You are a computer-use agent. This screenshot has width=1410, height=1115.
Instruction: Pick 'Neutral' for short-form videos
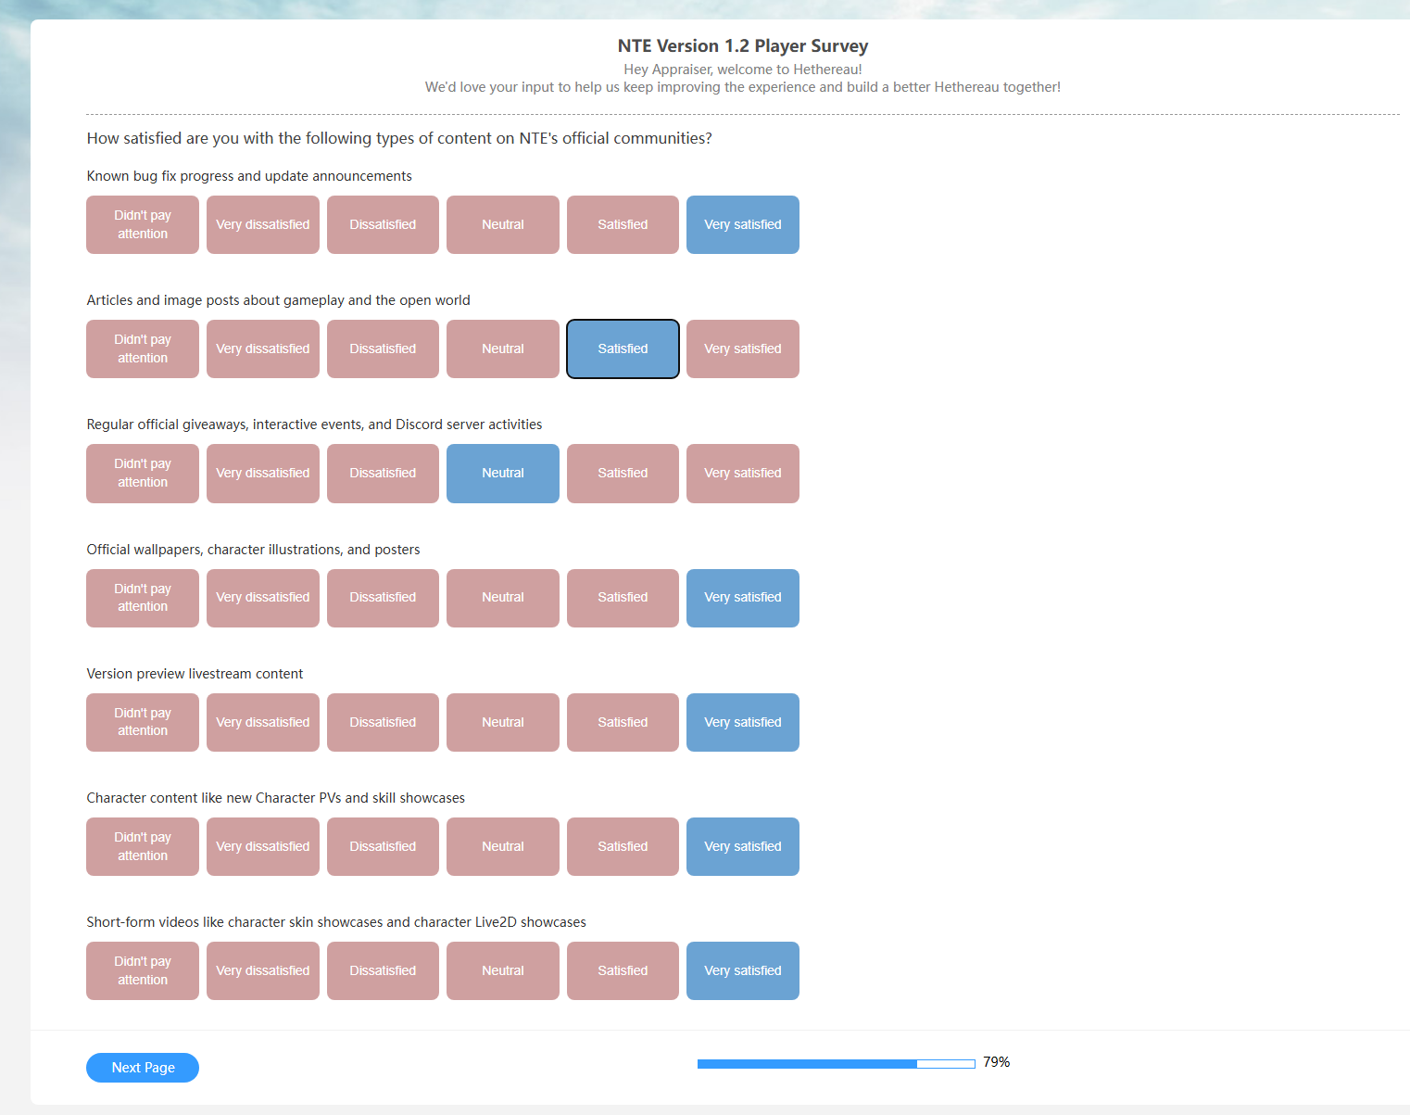[x=503, y=970]
